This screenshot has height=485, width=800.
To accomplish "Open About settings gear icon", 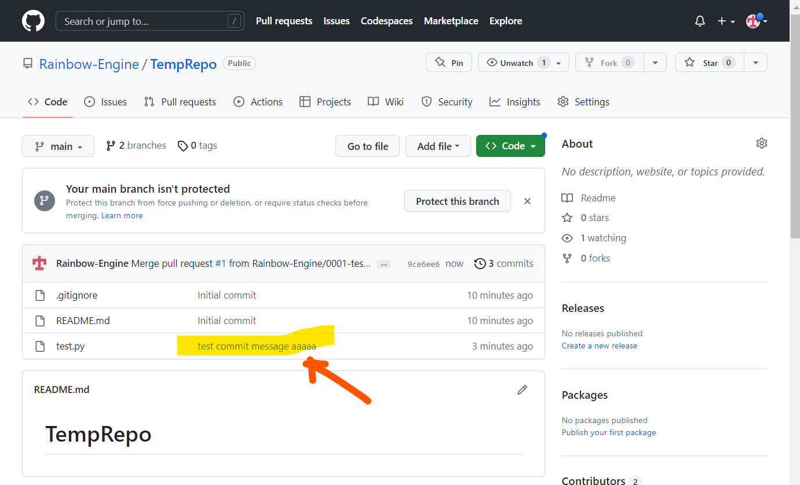I will [x=762, y=143].
